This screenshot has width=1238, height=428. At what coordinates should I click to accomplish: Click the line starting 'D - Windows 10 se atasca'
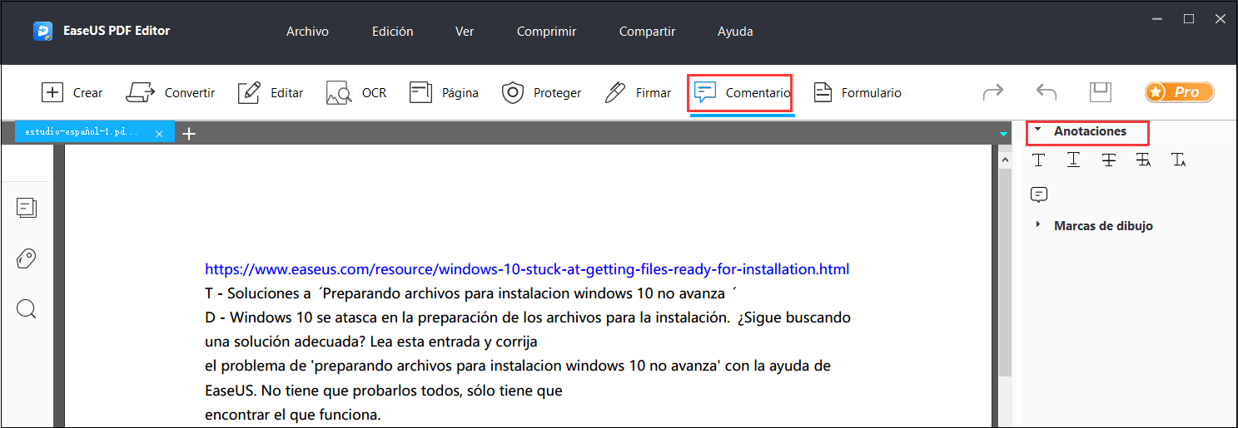pos(528,317)
